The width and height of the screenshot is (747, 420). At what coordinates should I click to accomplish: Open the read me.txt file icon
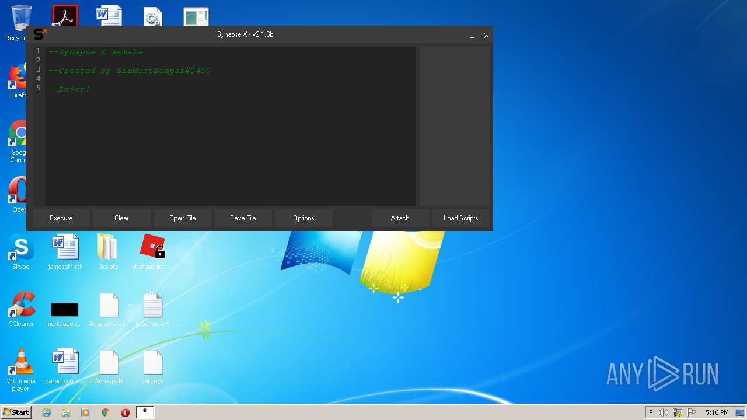(152, 310)
